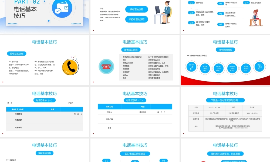Select the What circle
270x162 pixels.
pyautogui.click(x=205, y=68)
